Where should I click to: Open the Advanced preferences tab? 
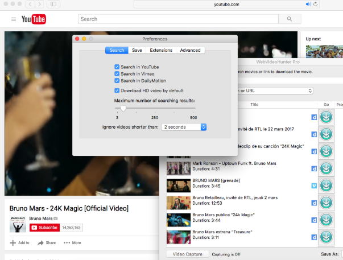[191, 50]
